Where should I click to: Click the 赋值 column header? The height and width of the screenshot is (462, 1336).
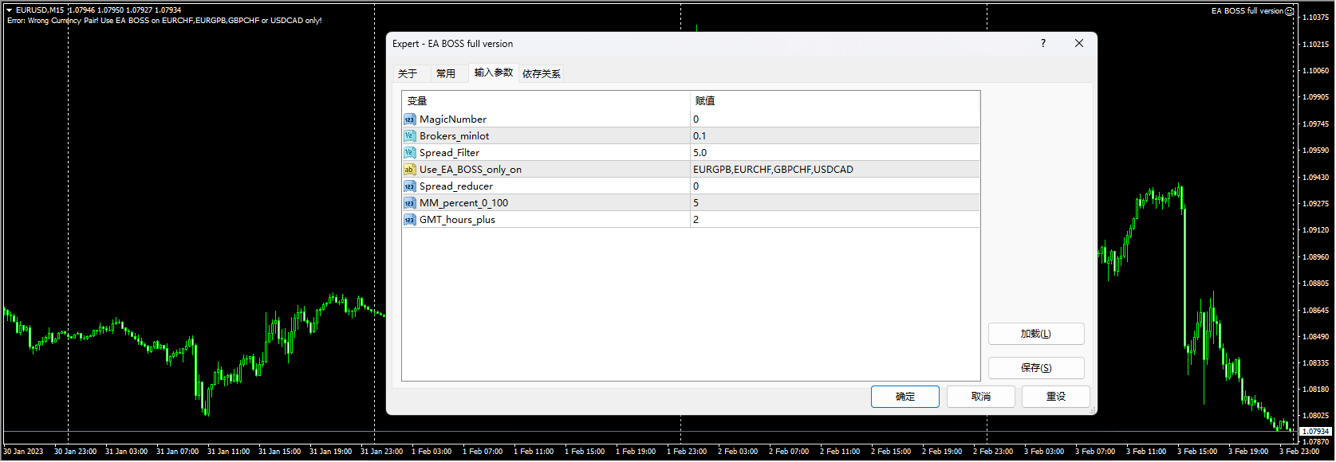pyautogui.click(x=835, y=101)
